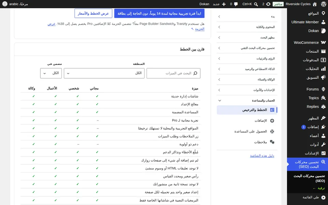Open الإضافات item in settings panel
This screenshot has width=328, height=205.
[x=247, y=121]
